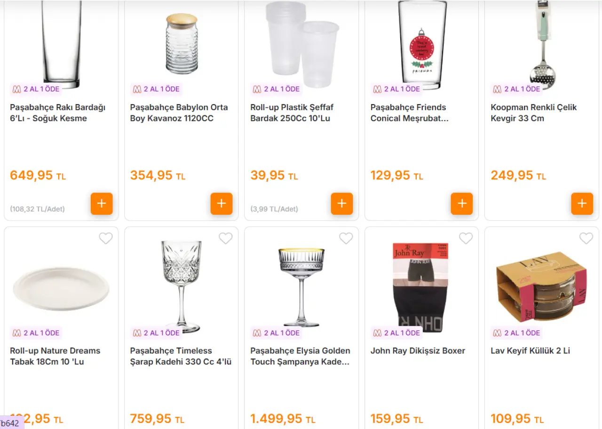
Task: Add Paşabahçe Friends Conical glass to cart
Action: [x=462, y=203]
